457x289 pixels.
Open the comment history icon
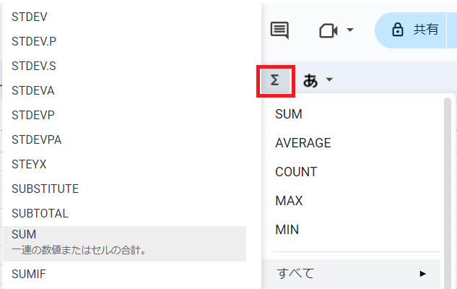(279, 30)
